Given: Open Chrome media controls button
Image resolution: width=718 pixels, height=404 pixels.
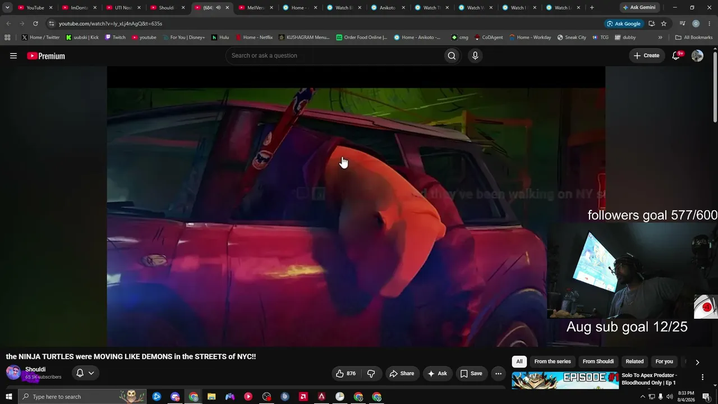Looking at the screenshot, I should pos(682,24).
